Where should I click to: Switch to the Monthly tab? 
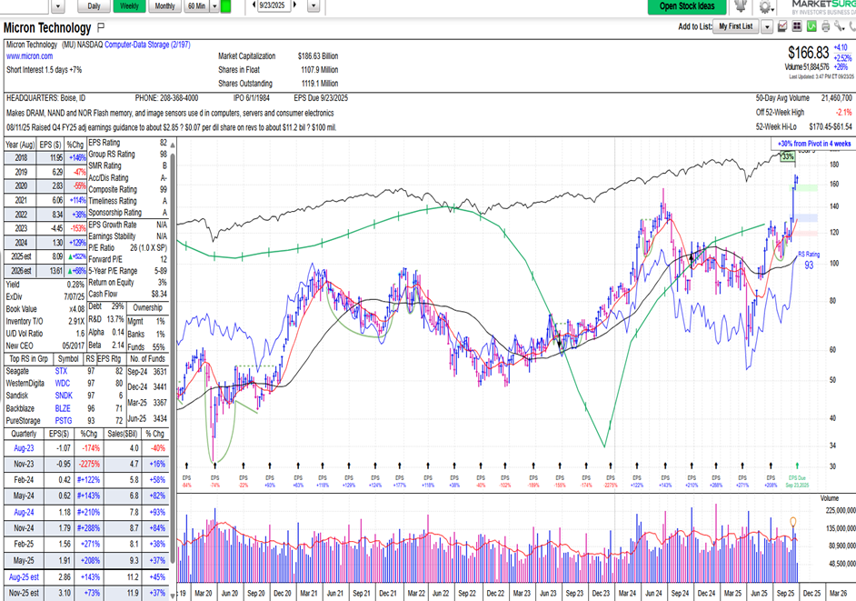click(164, 6)
